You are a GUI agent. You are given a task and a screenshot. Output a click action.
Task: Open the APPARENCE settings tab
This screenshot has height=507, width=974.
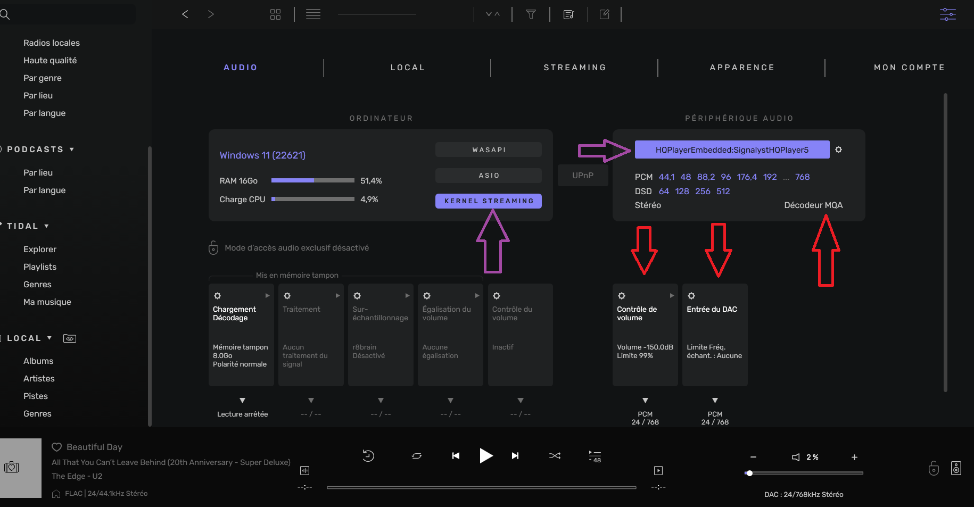(x=742, y=68)
